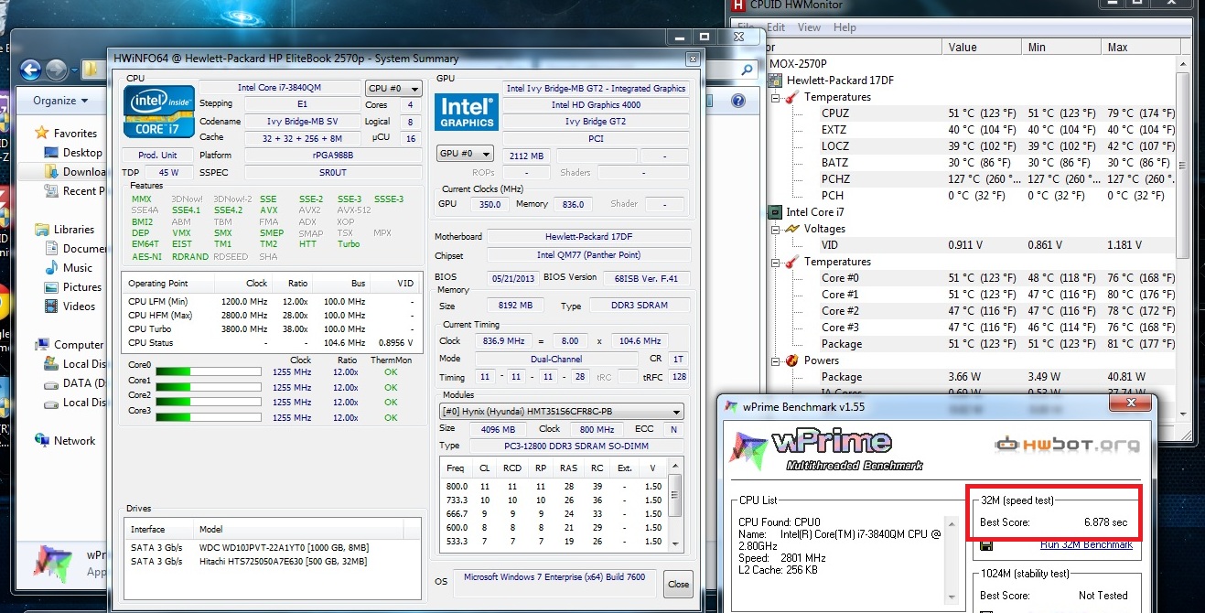Click the blue Help icon in Explorer
The image size is (1205, 613).
[737, 101]
